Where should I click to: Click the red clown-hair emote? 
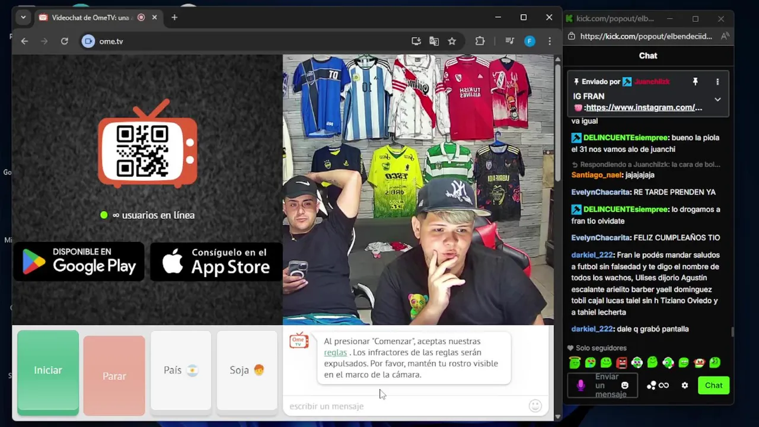[699, 362]
